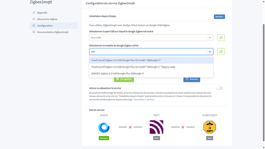Click the Zigbee2mqtt bee logo
Viewport: 265px width, 149px height.
click(x=210, y=127)
